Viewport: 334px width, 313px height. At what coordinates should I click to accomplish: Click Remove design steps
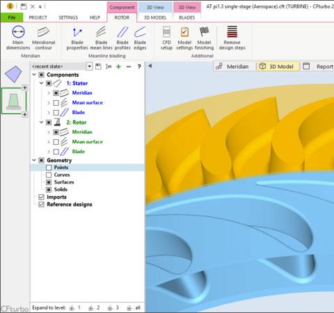pyautogui.click(x=232, y=38)
